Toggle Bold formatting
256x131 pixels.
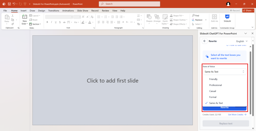47,22
